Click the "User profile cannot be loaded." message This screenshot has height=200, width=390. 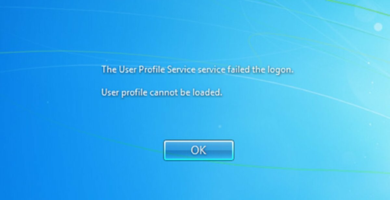click(162, 93)
